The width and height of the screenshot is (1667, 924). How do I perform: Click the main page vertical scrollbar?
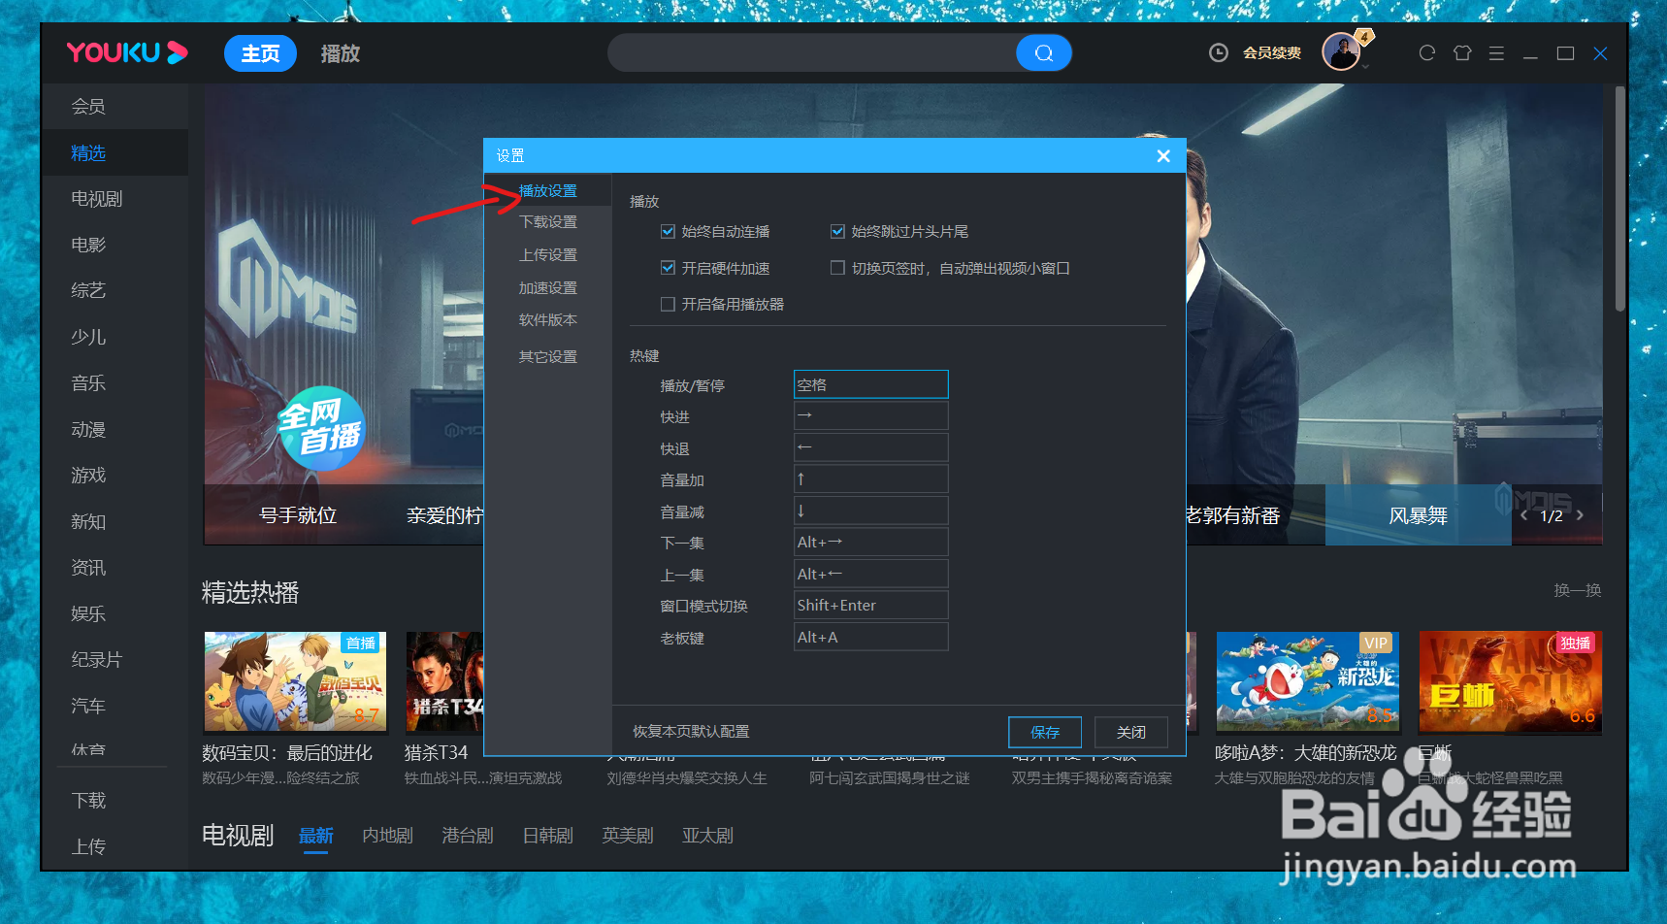(1619, 199)
